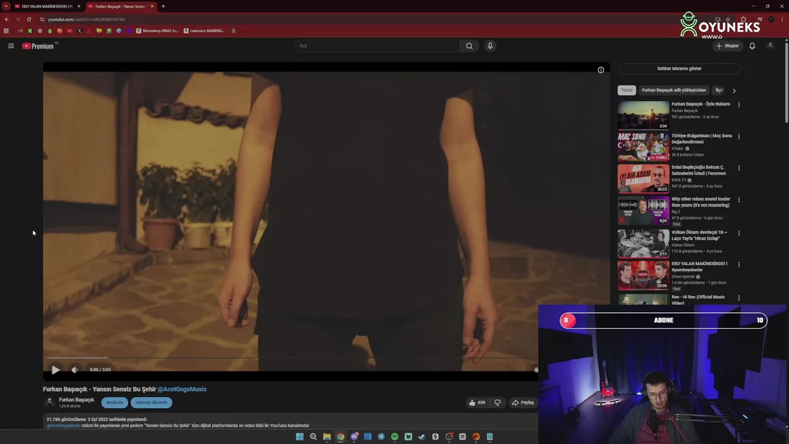Open Türkiye-Bulgaristan Maç Sonu thumbnail
Screen dimensions: 789x444
coord(644,147)
